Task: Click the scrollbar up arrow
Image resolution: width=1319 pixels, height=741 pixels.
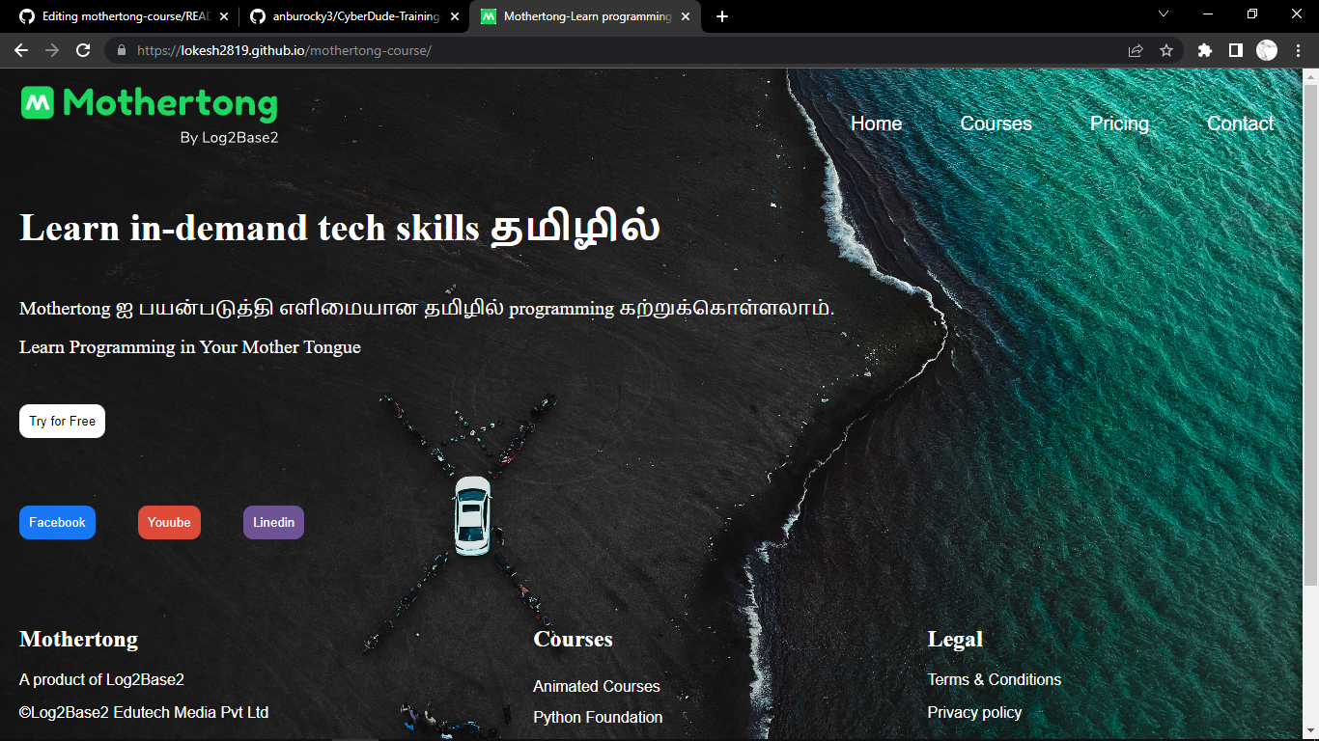Action: [1310, 75]
